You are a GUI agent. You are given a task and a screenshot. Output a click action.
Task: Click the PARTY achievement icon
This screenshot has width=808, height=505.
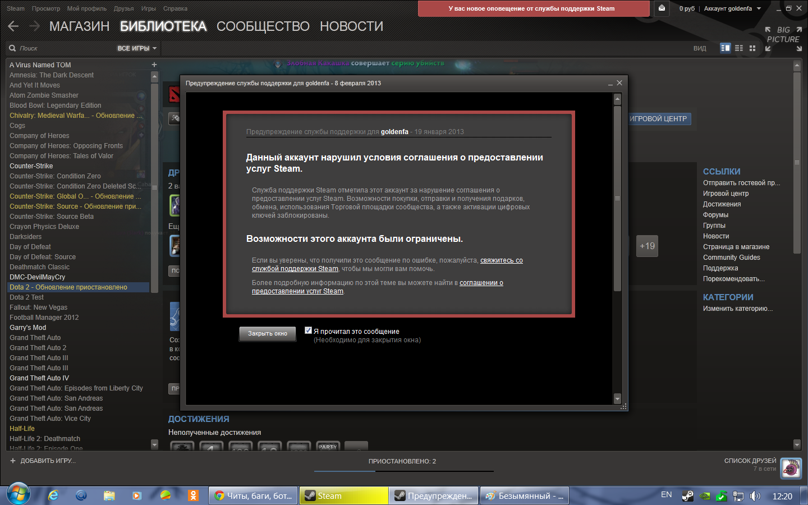328,446
